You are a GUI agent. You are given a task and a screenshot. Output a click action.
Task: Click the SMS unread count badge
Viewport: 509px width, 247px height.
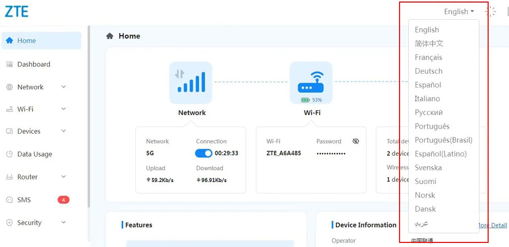pos(63,200)
